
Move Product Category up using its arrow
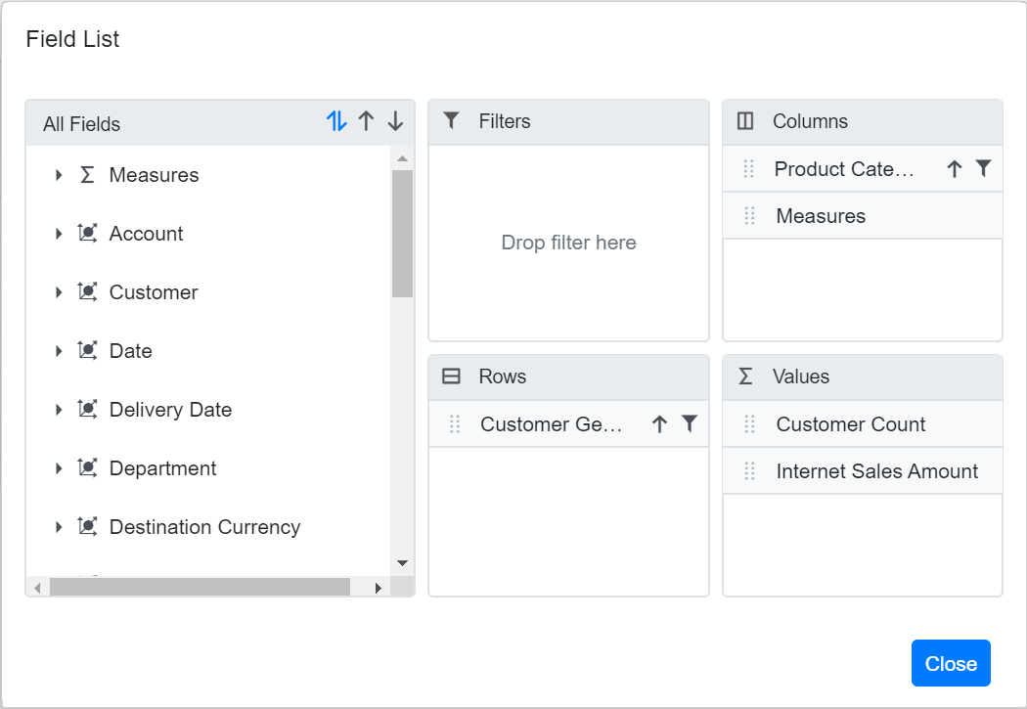tap(954, 168)
